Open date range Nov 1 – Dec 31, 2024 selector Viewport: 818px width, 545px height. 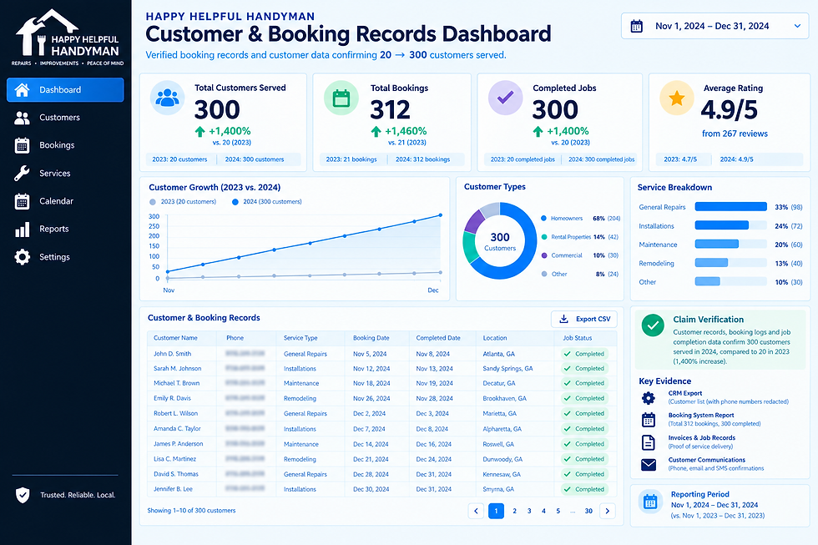click(x=714, y=26)
